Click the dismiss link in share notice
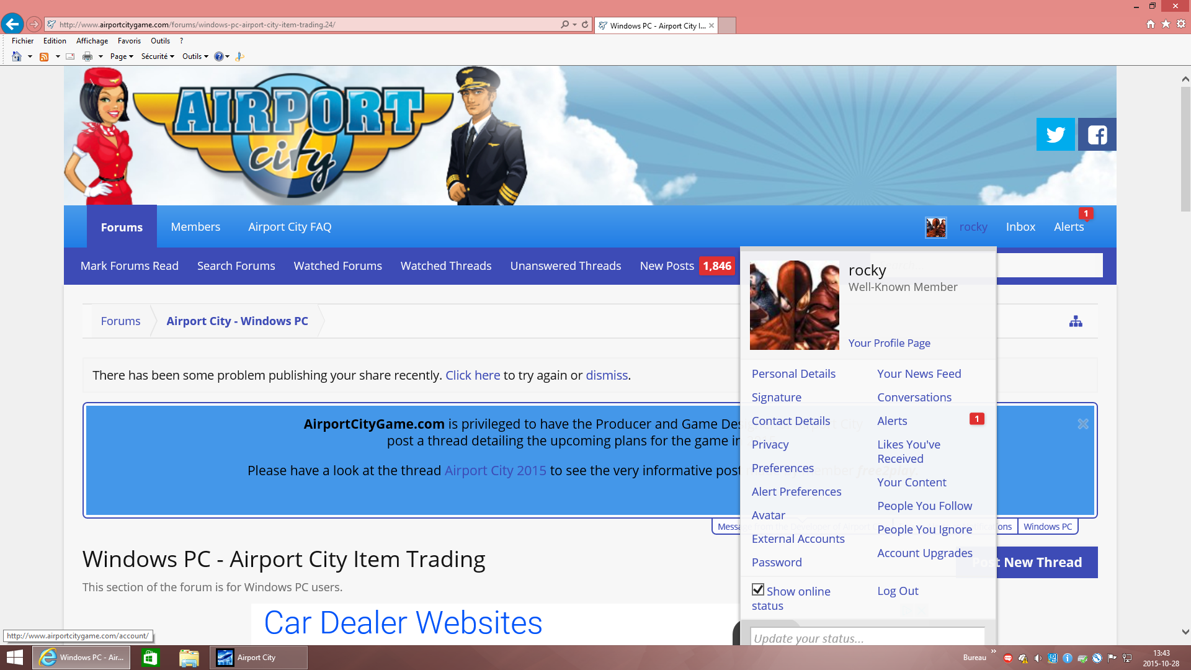The height and width of the screenshot is (670, 1191). click(x=607, y=375)
